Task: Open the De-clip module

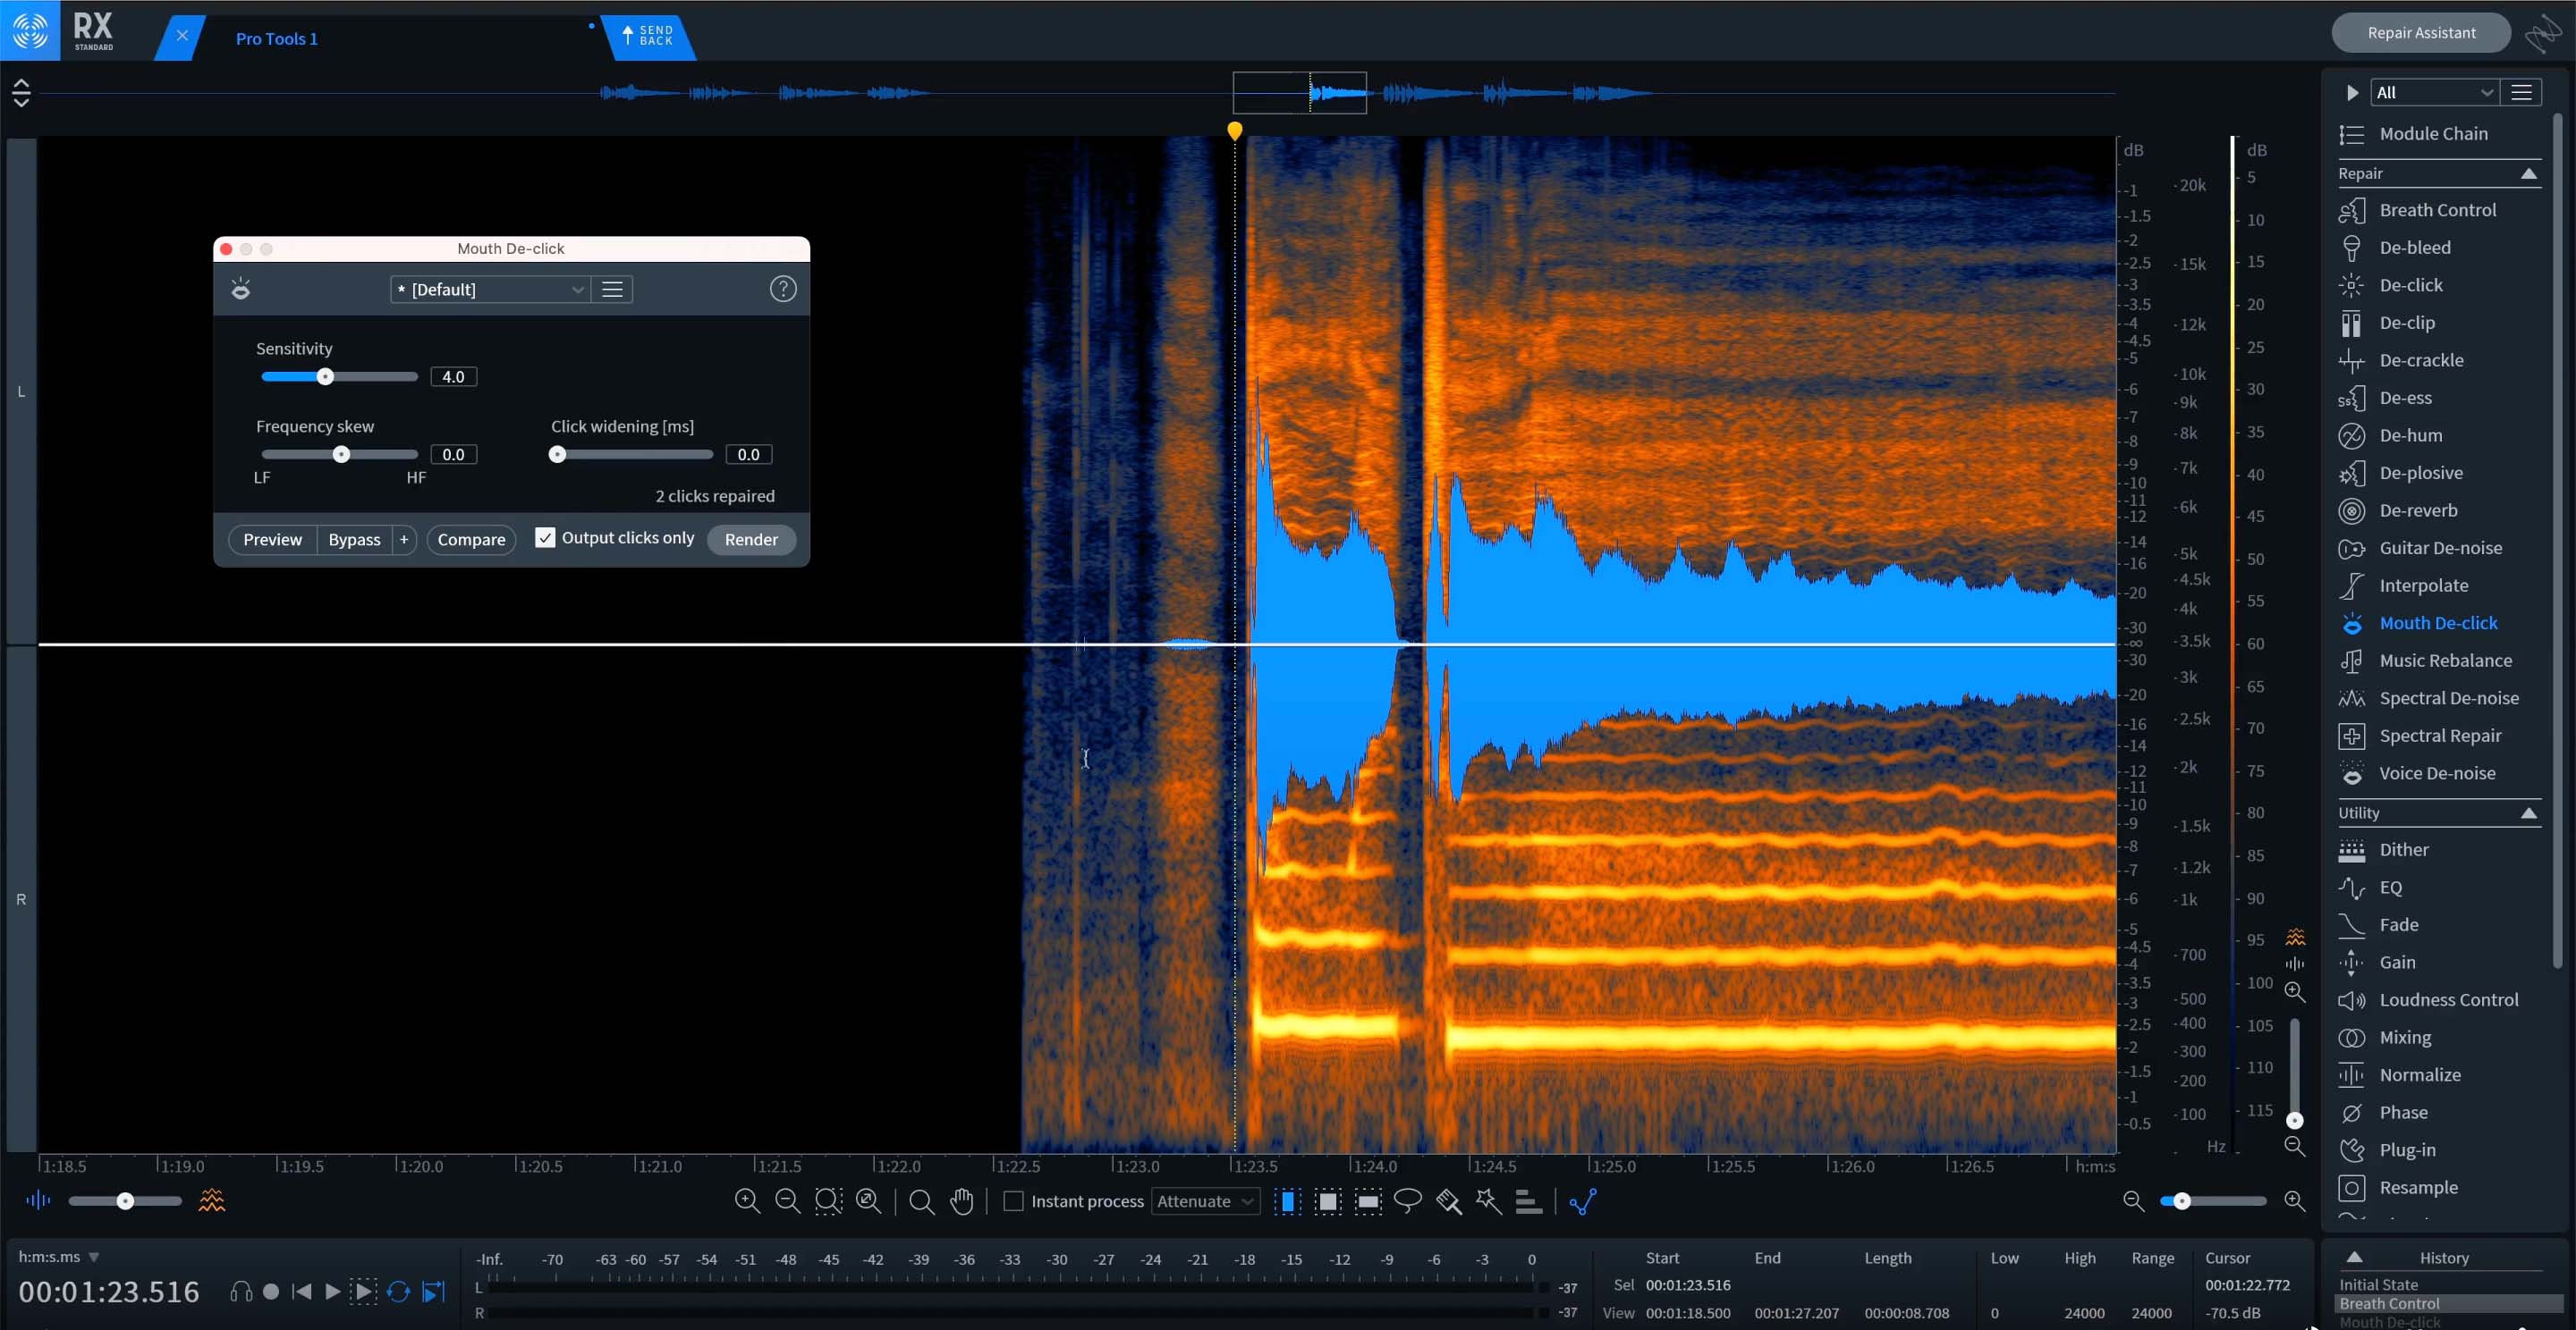Action: [2406, 323]
